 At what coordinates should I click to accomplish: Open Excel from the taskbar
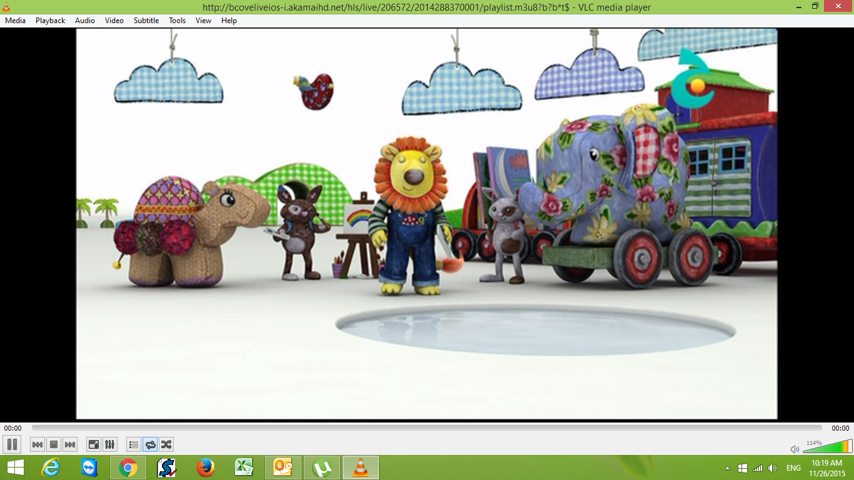click(244, 467)
